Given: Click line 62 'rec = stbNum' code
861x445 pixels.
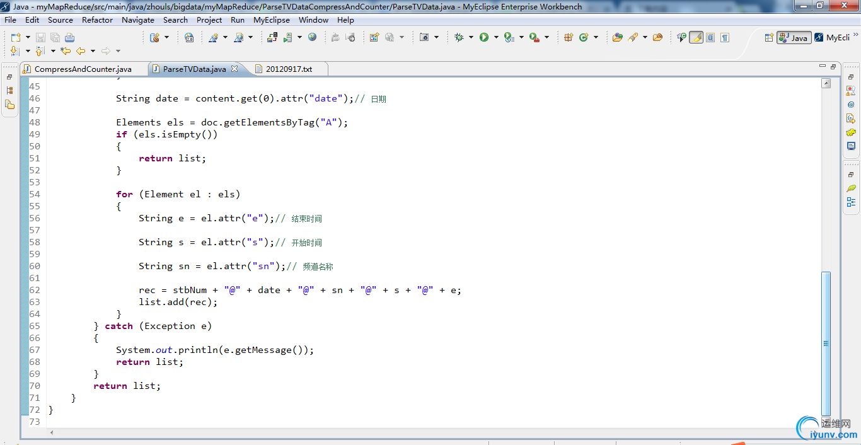Looking at the screenshot, I should point(300,290).
